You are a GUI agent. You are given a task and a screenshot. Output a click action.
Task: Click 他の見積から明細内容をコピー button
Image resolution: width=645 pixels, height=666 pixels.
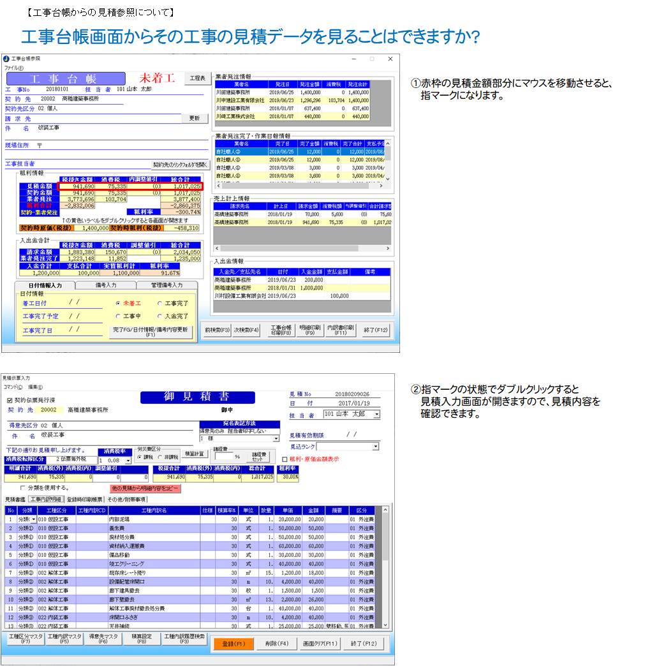tap(145, 488)
